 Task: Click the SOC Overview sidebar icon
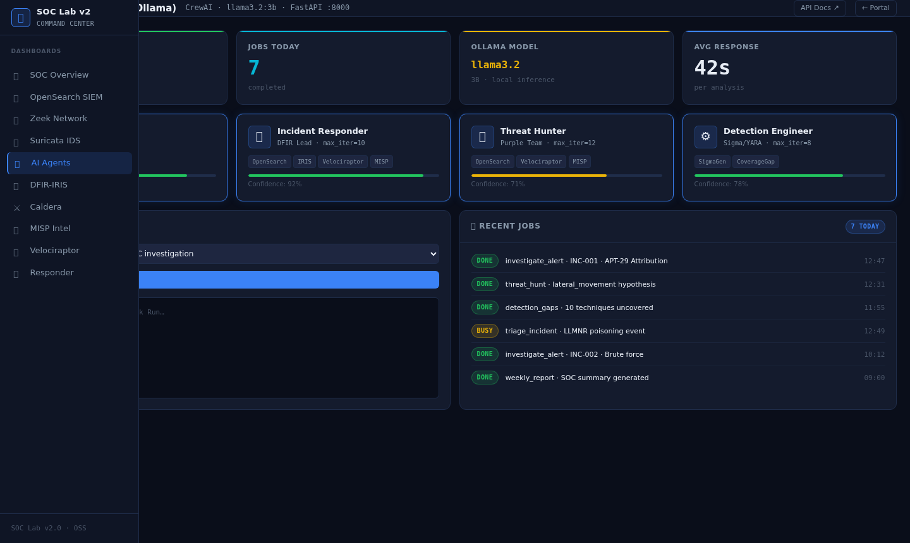click(16, 75)
